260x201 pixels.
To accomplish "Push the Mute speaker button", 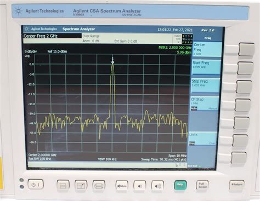I will 122,186.
